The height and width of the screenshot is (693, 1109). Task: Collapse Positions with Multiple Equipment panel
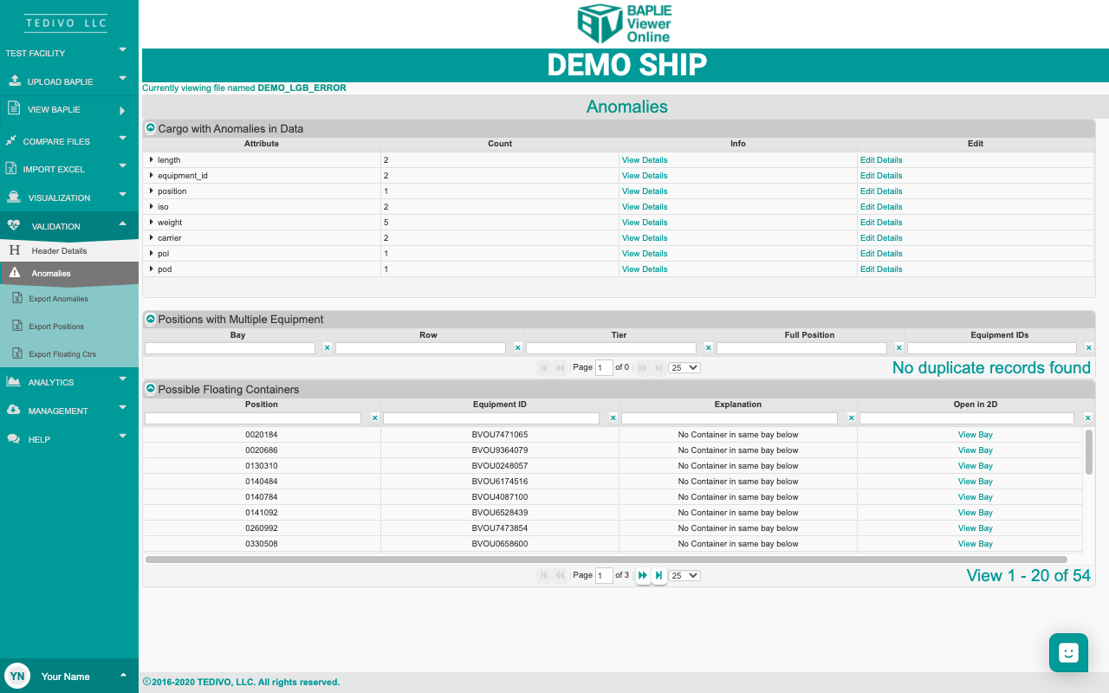point(150,319)
